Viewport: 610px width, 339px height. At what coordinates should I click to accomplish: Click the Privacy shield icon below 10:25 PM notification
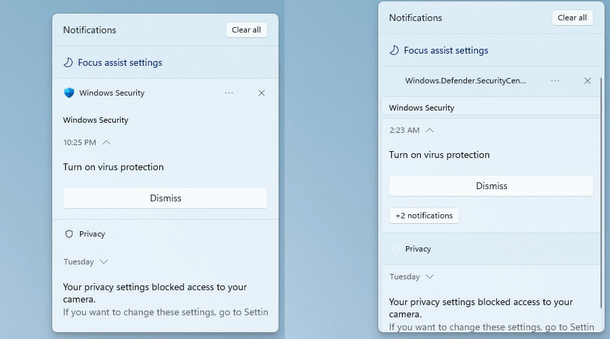[69, 234]
